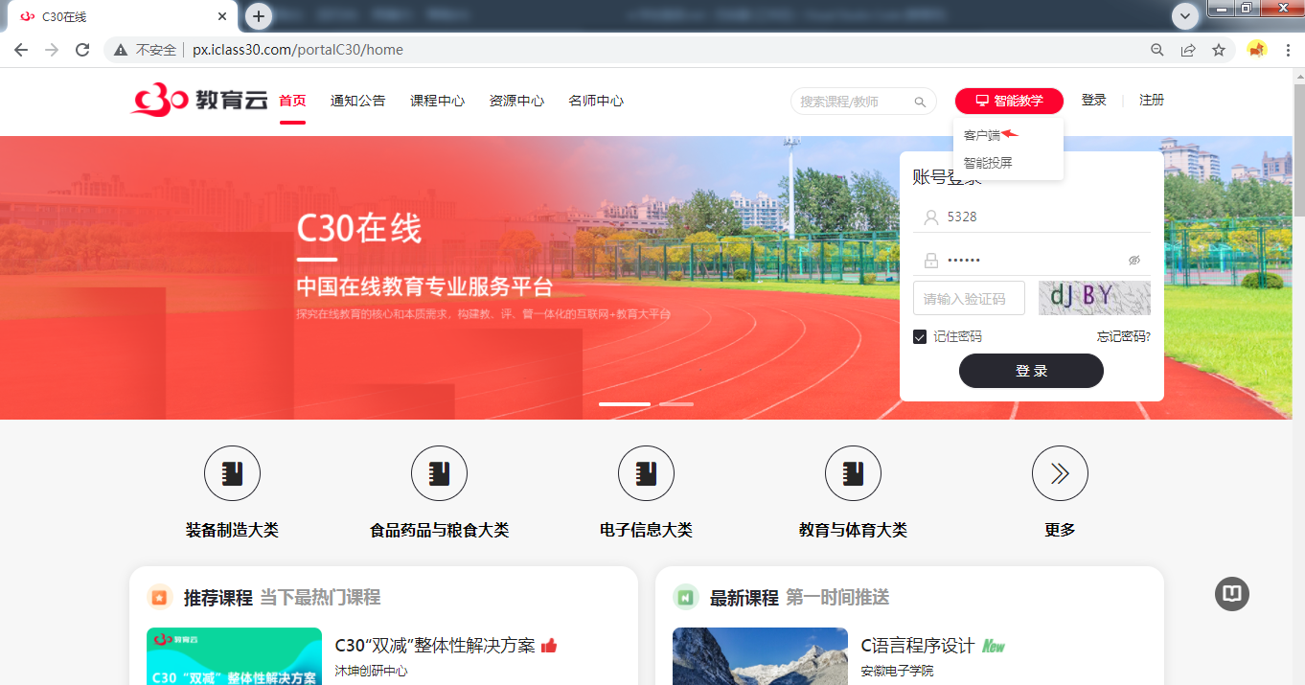Screen dimensions: 1305x685
Task: Open the tab search dropdown arrow
Action: pos(1186,16)
